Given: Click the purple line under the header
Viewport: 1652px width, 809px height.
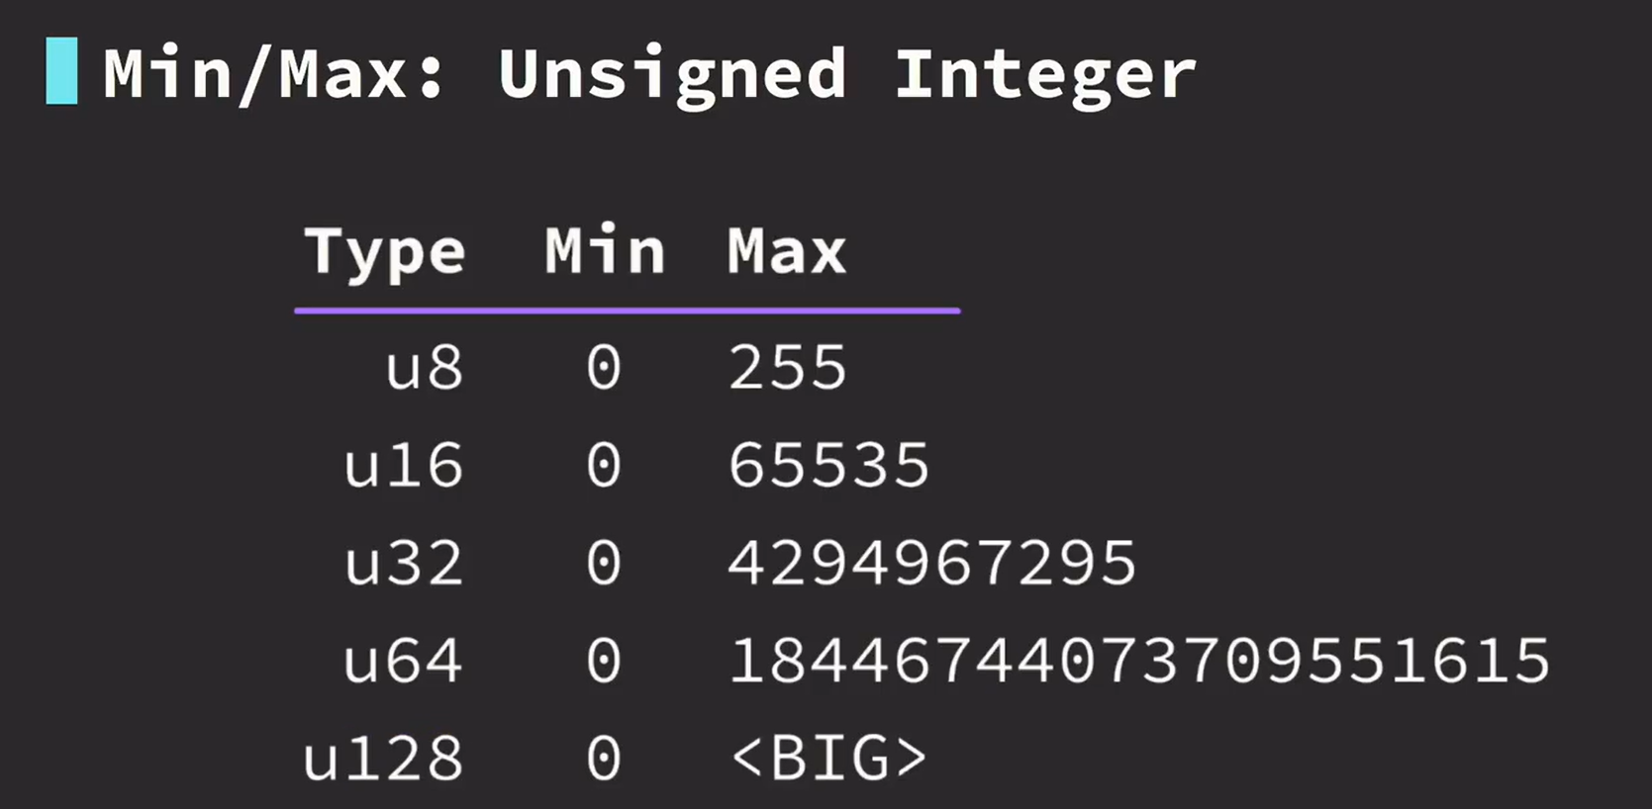Looking at the screenshot, I should click(x=627, y=311).
